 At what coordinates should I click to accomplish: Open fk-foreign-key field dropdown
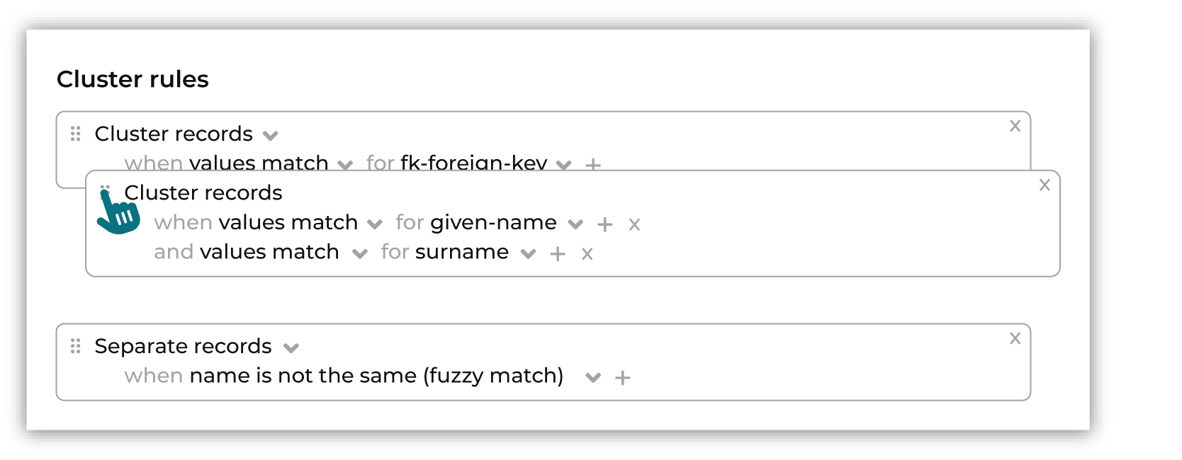pos(563,165)
